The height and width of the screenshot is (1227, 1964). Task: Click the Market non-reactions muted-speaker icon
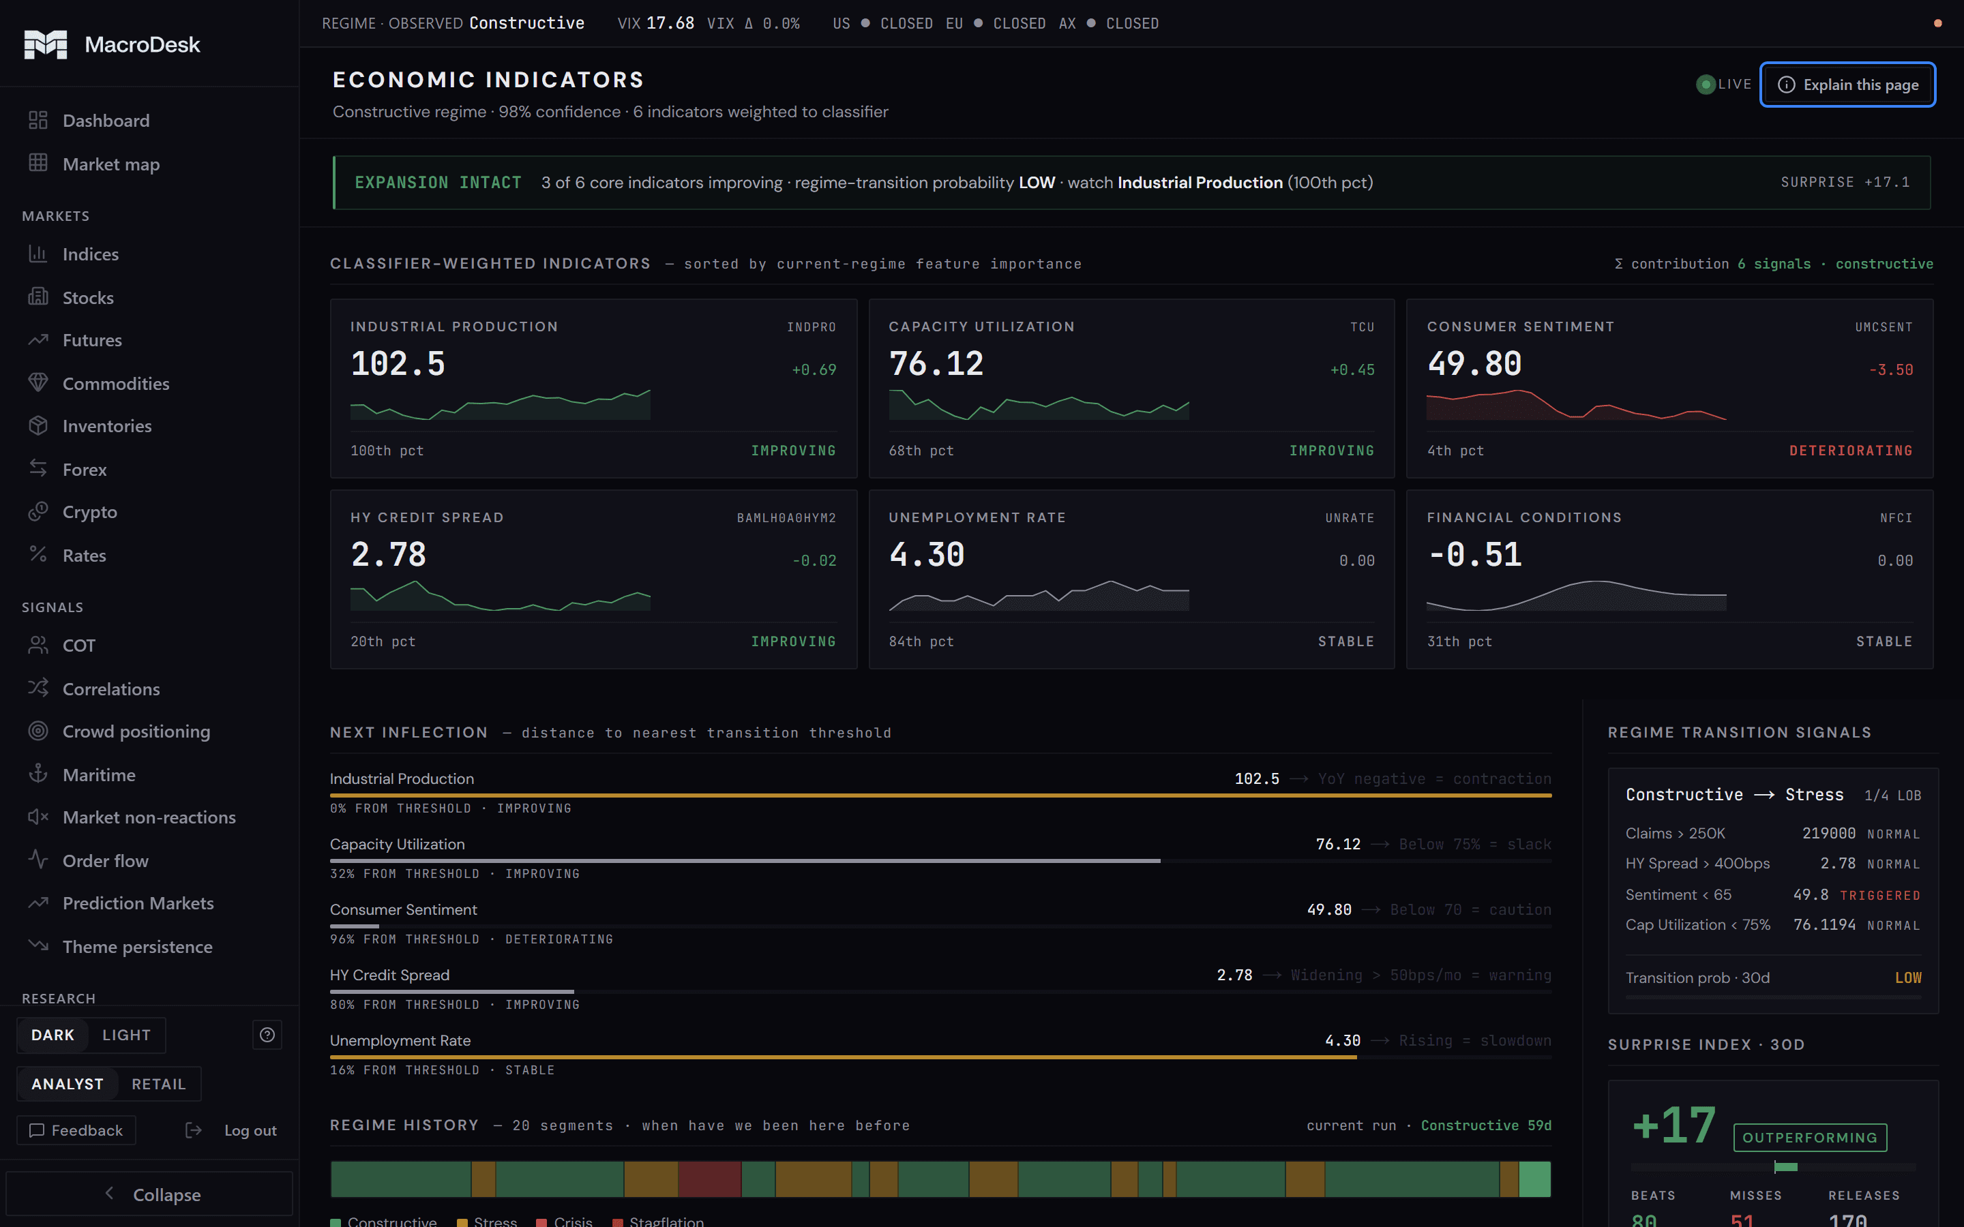tap(38, 817)
